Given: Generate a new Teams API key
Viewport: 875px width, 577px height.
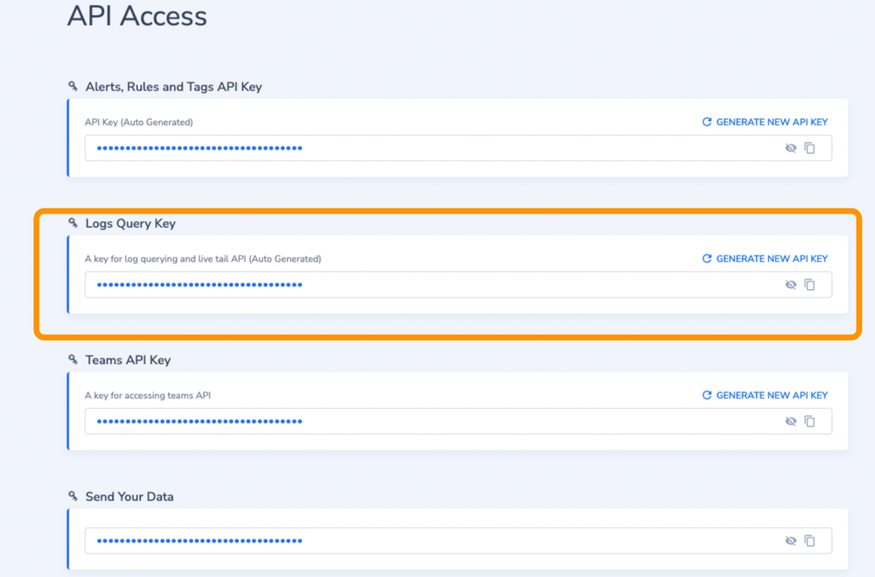Looking at the screenshot, I should 770,395.
